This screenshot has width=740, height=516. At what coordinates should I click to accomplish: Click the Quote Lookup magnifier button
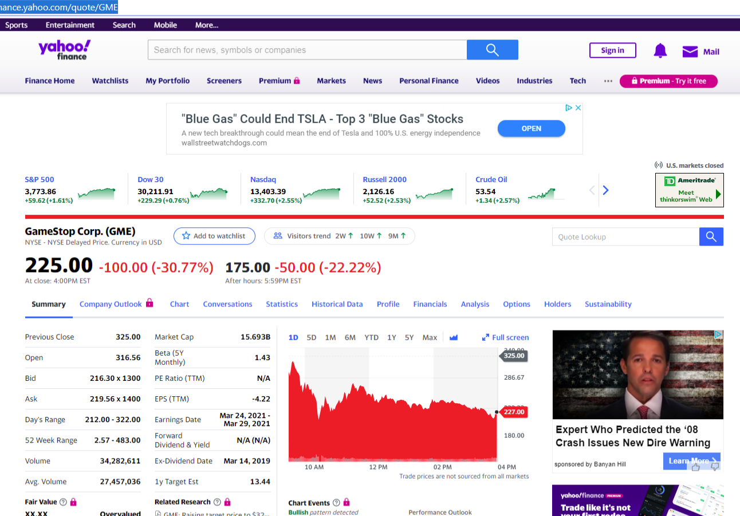(x=711, y=237)
